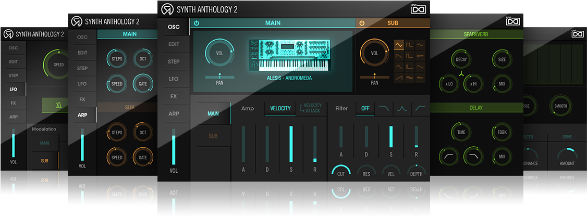The image size is (587, 217).
Task: Select the EDIT tab in the ARP window
Action: tap(82, 53)
